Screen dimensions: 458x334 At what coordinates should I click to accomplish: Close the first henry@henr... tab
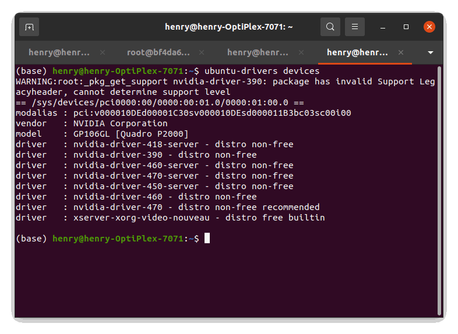(x=103, y=52)
